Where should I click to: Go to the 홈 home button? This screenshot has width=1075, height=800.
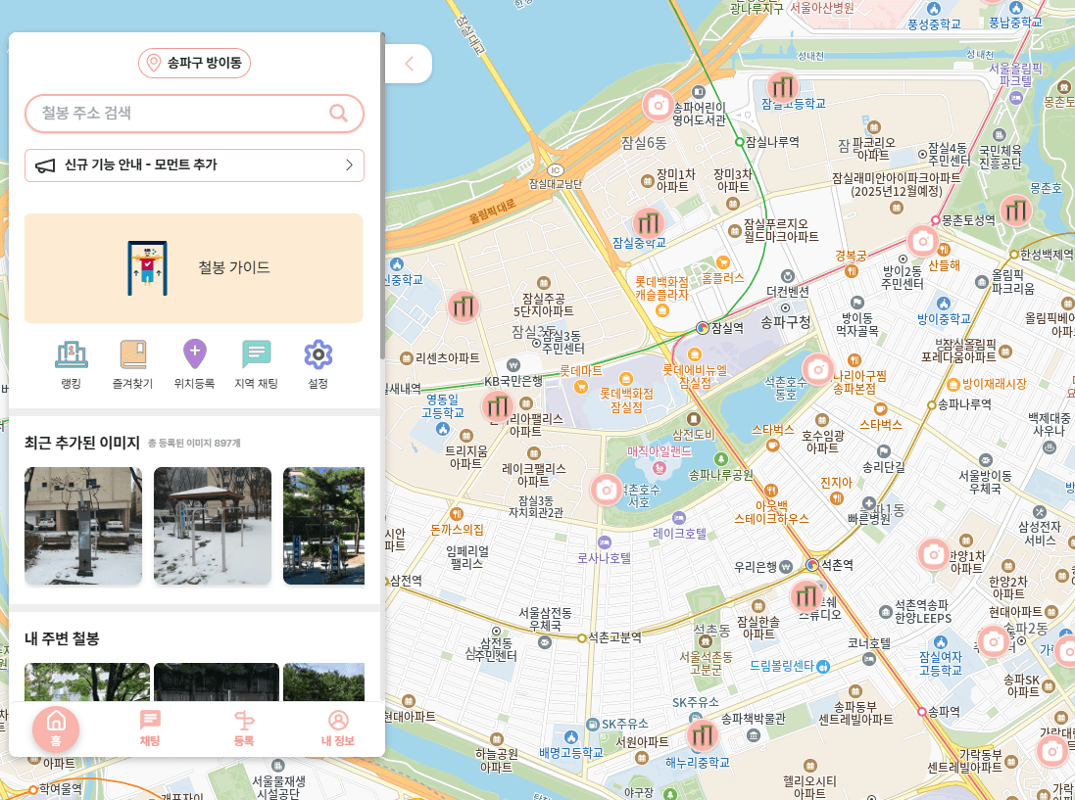click(56, 728)
